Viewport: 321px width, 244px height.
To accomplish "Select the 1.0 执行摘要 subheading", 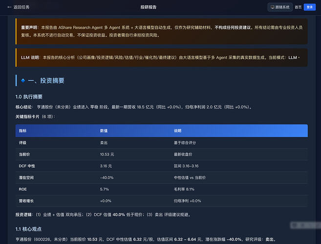I will coord(29,97).
